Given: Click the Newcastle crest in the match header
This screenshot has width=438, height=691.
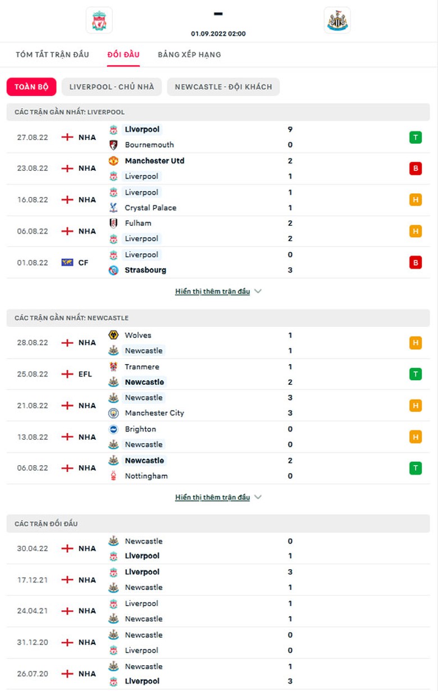Looking at the screenshot, I should click(x=337, y=20).
